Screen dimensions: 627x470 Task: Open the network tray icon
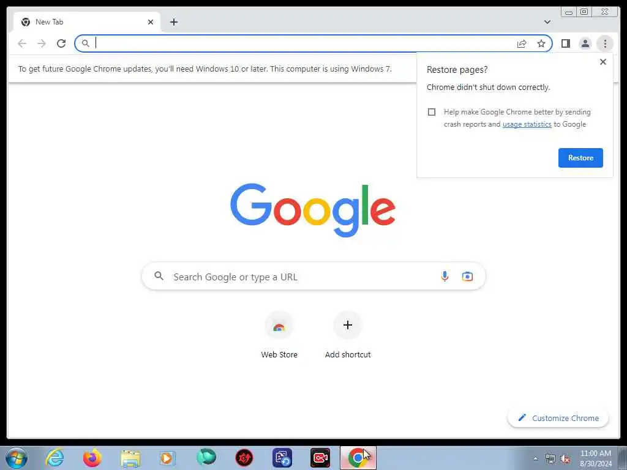550,459
